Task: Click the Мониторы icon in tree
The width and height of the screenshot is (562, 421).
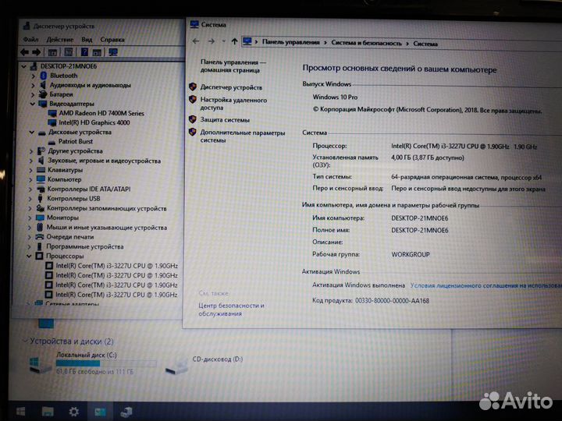Action: click(40, 218)
